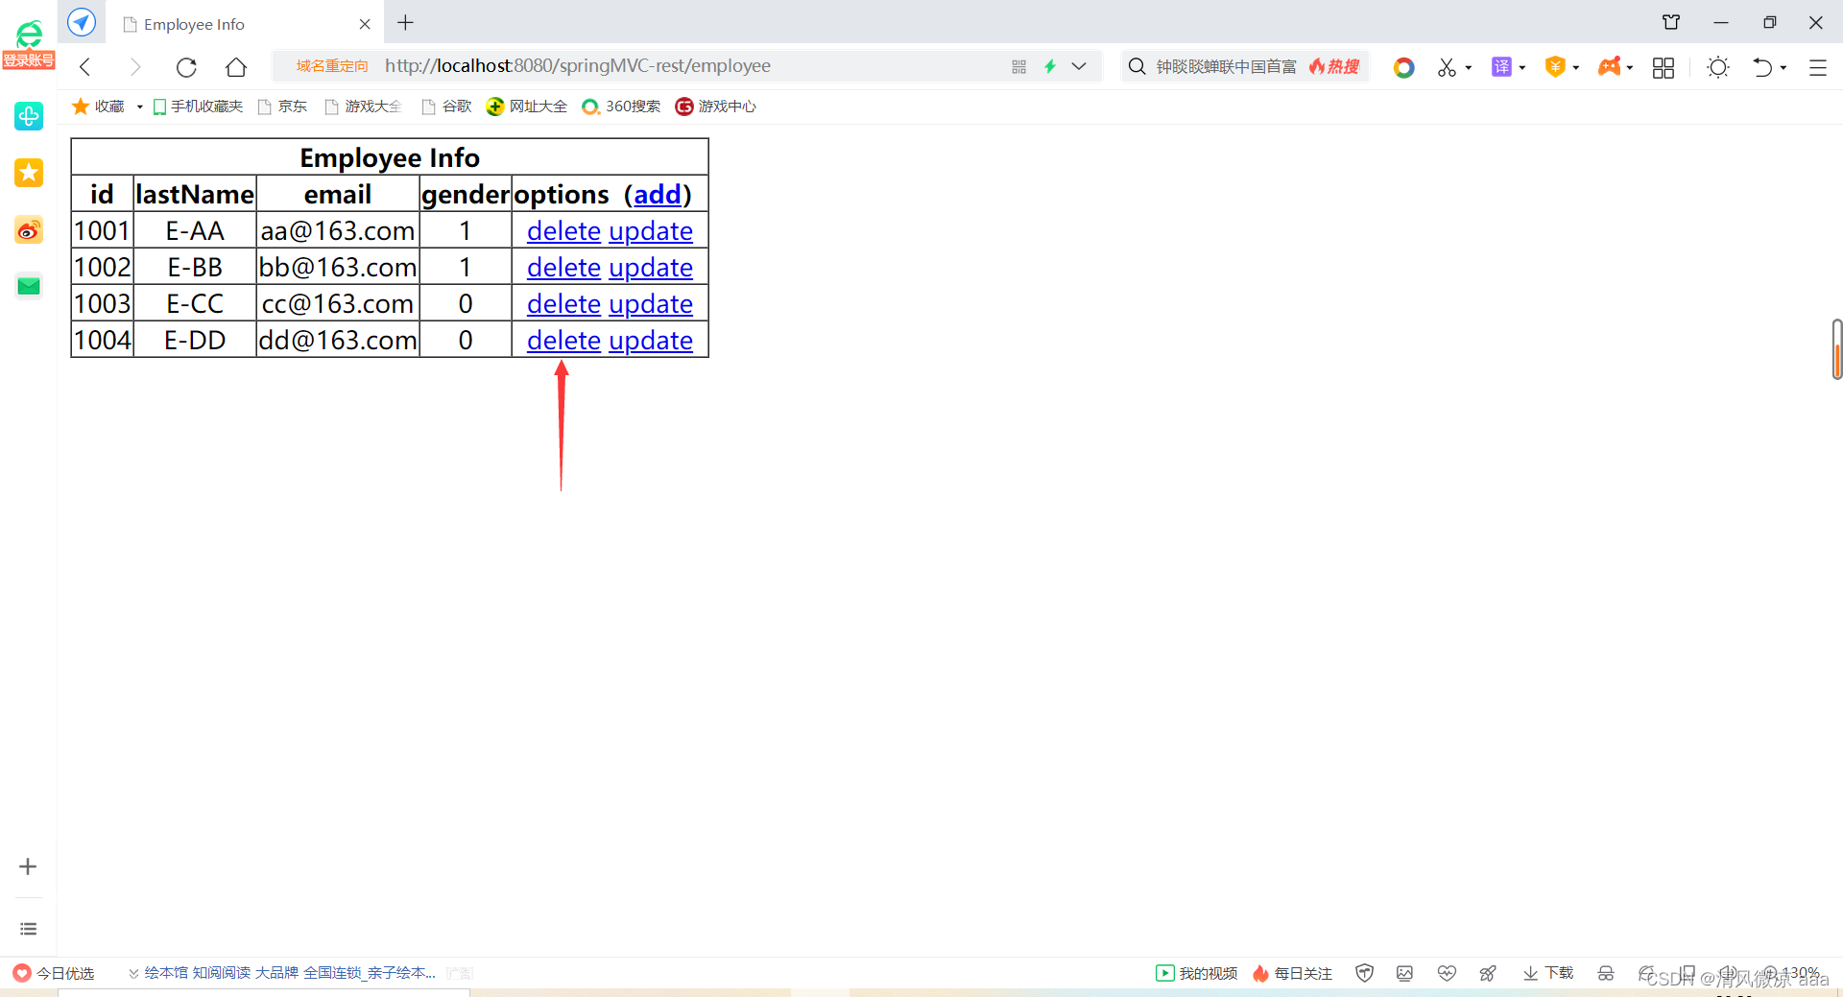The image size is (1843, 997).
Task: Click the add employee link
Action: pos(658,195)
